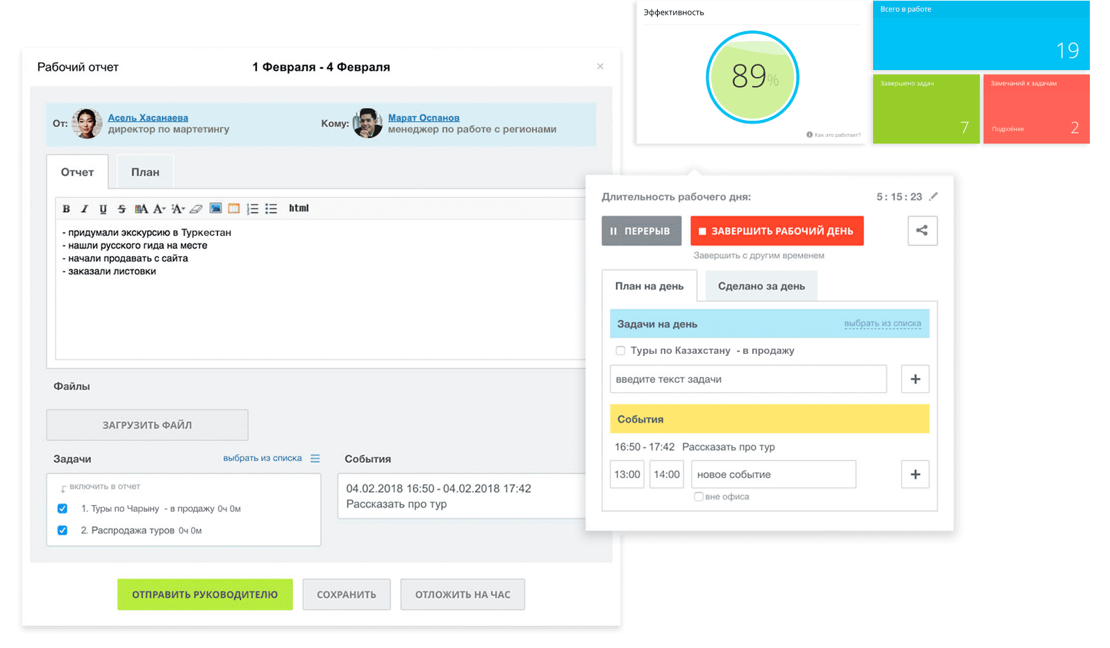Apply italic formatting in the editor toolbar
Image resolution: width=1110 pixels, height=648 pixels.
tap(84, 209)
